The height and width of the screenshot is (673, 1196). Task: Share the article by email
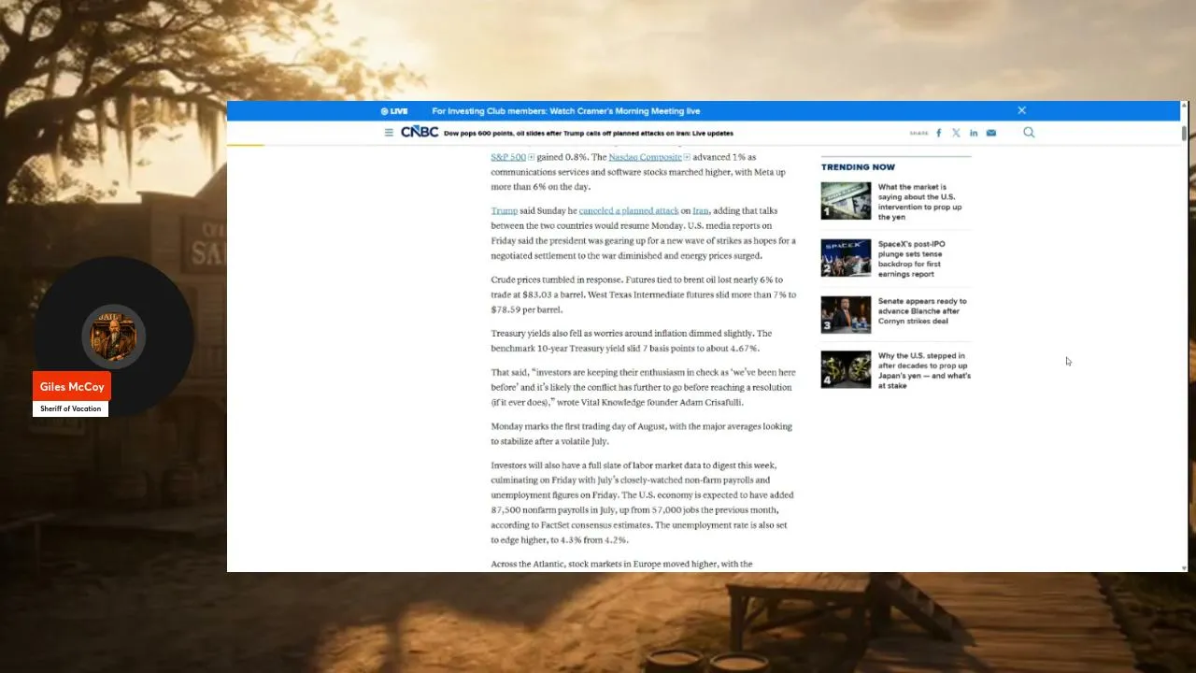991,133
